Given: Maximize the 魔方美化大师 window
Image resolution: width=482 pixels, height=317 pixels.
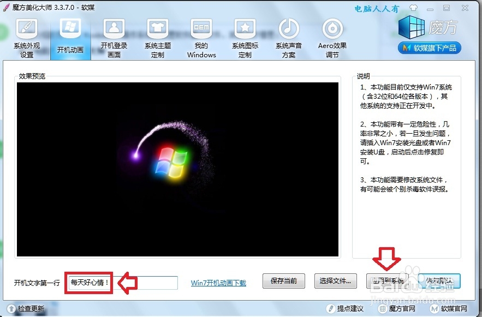Looking at the screenshot, I should [447, 8].
